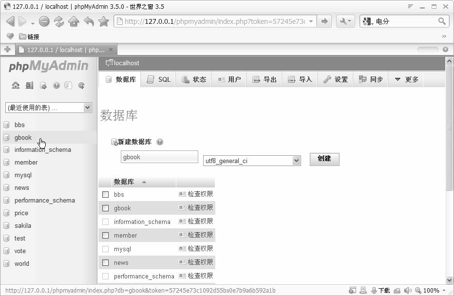454x296 pixels.
Task: Expand the 更多 menu tab
Action: click(407, 79)
